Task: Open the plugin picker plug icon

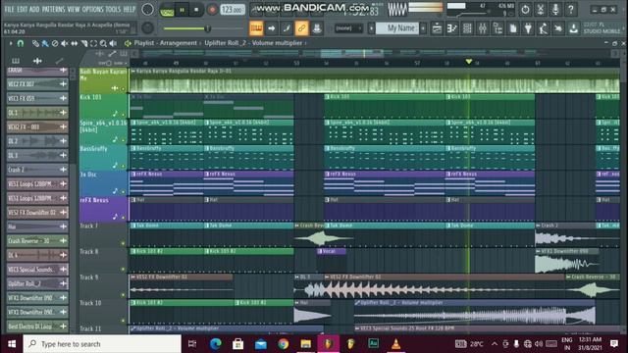Action: (x=528, y=28)
